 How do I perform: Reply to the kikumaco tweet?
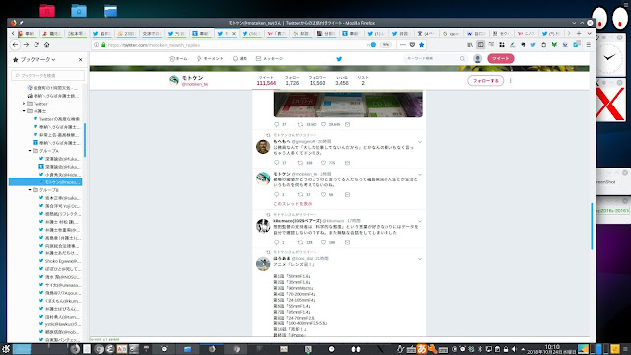point(276,242)
